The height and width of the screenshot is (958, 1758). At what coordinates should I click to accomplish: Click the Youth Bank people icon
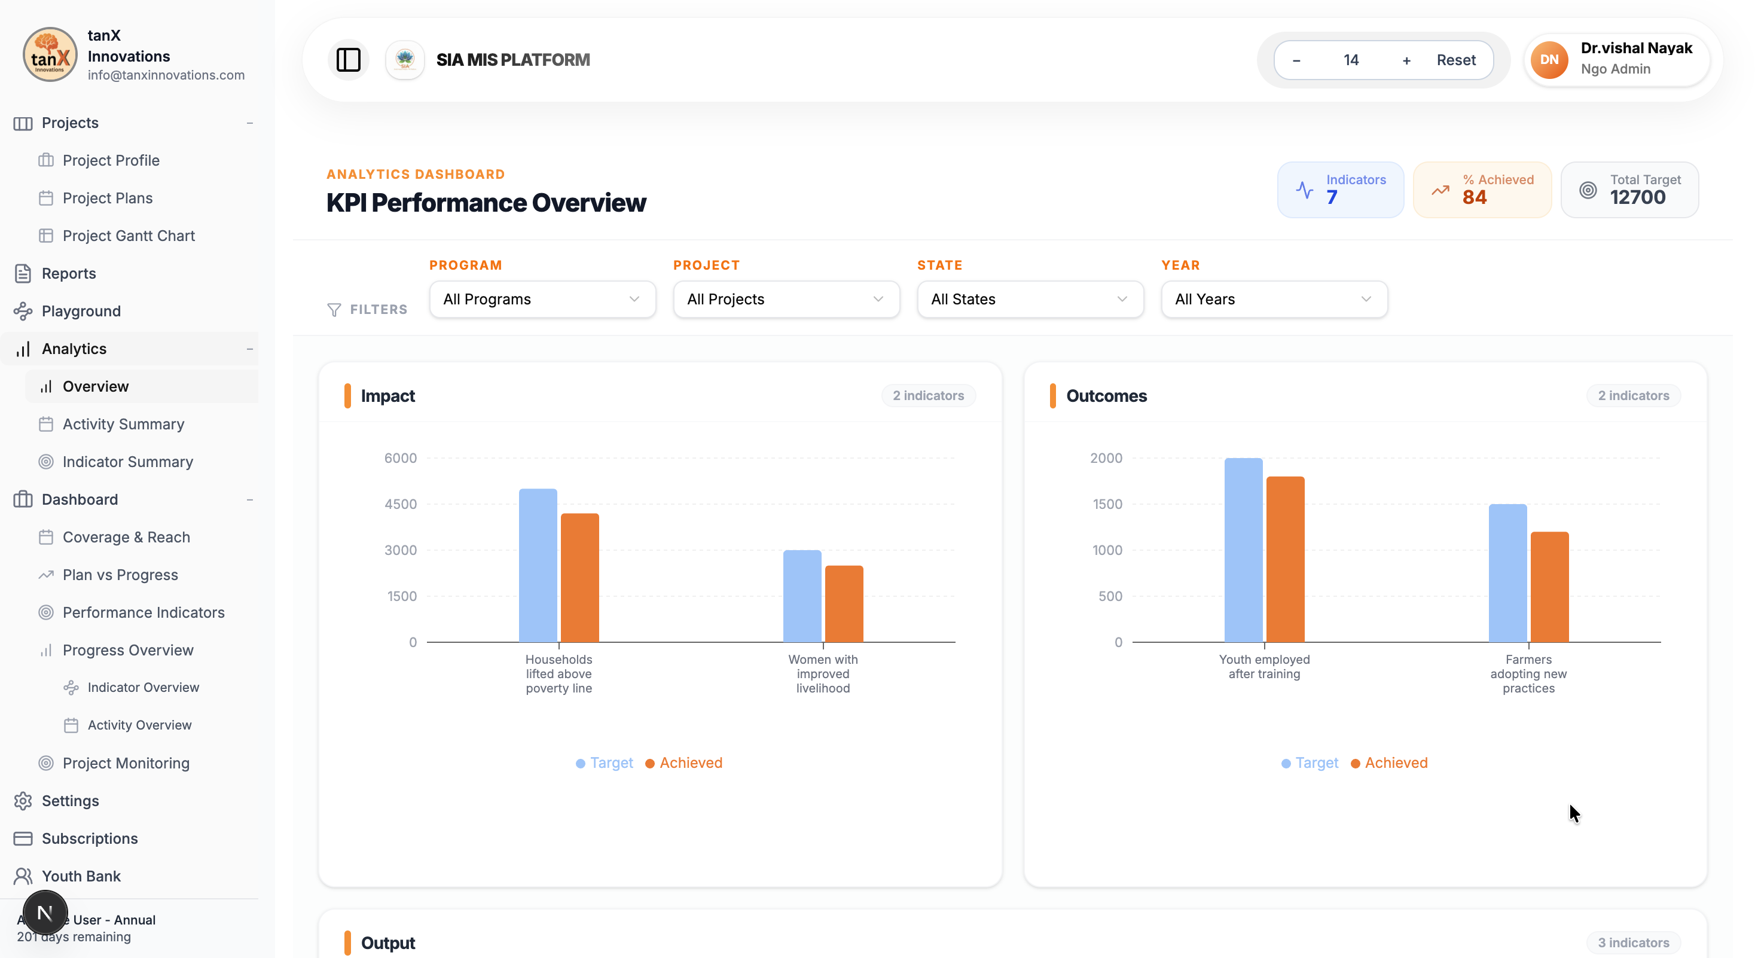click(23, 876)
